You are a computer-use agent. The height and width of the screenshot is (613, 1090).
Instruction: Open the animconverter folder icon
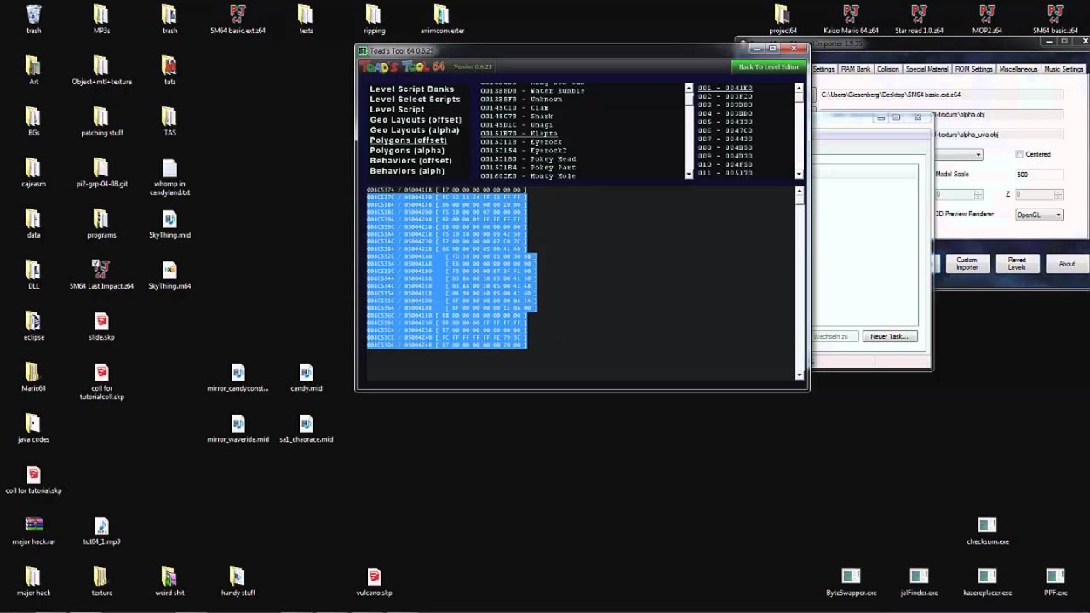point(442,14)
